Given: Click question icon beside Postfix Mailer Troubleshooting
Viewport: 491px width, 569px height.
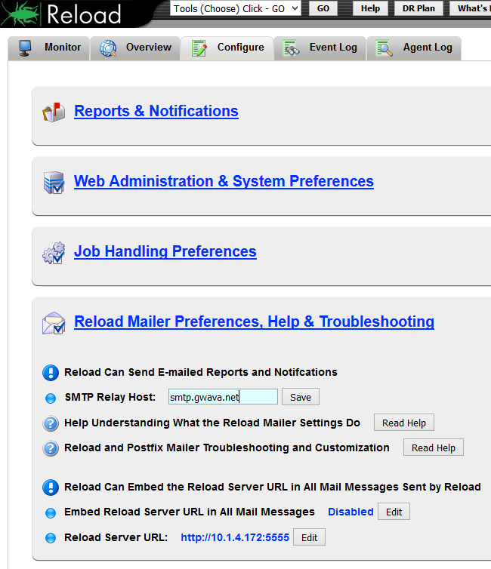Looking at the screenshot, I should click(x=51, y=448).
